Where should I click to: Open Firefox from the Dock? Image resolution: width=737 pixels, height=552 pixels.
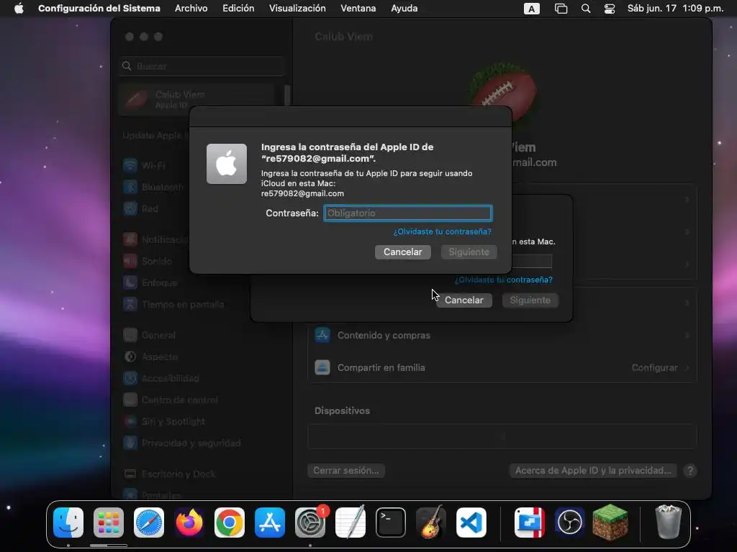point(189,523)
